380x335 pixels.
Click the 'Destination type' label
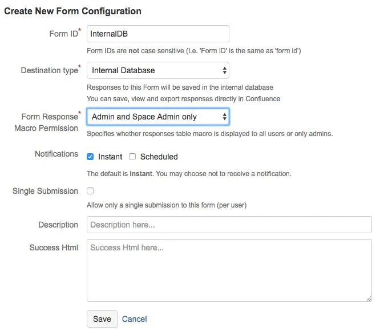pos(50,70)
